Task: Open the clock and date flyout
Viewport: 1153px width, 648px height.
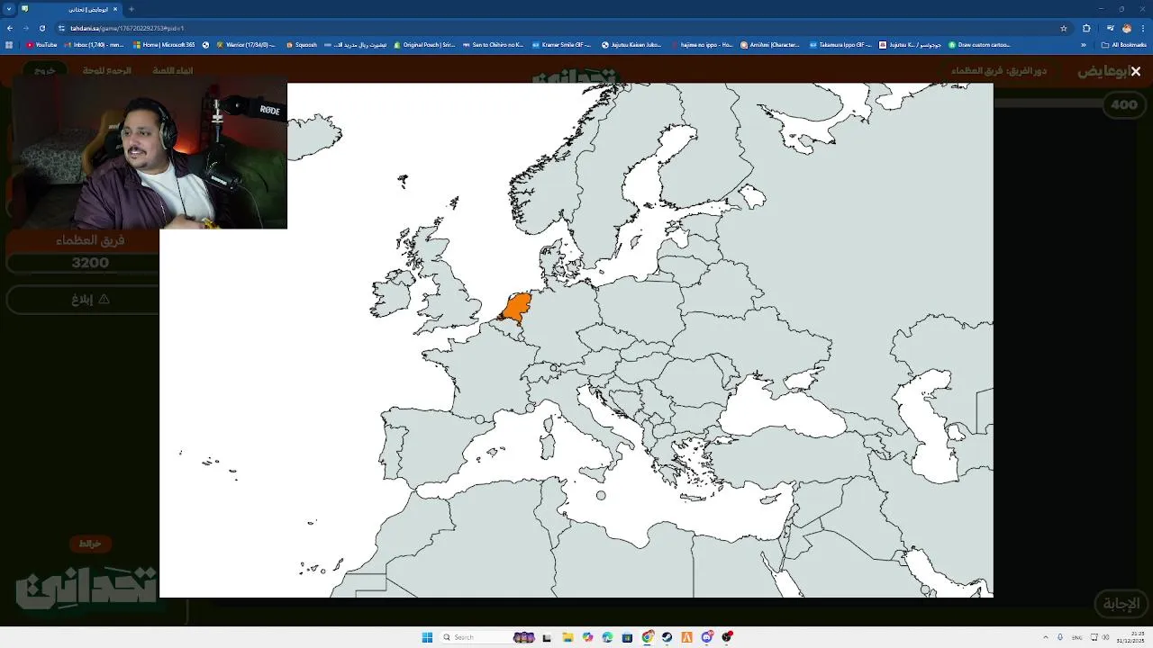Action: pyautogui.click(x=1130, y=637)
